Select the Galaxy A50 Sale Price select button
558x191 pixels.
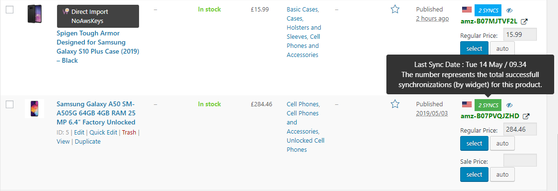click(x=474, y=175)
